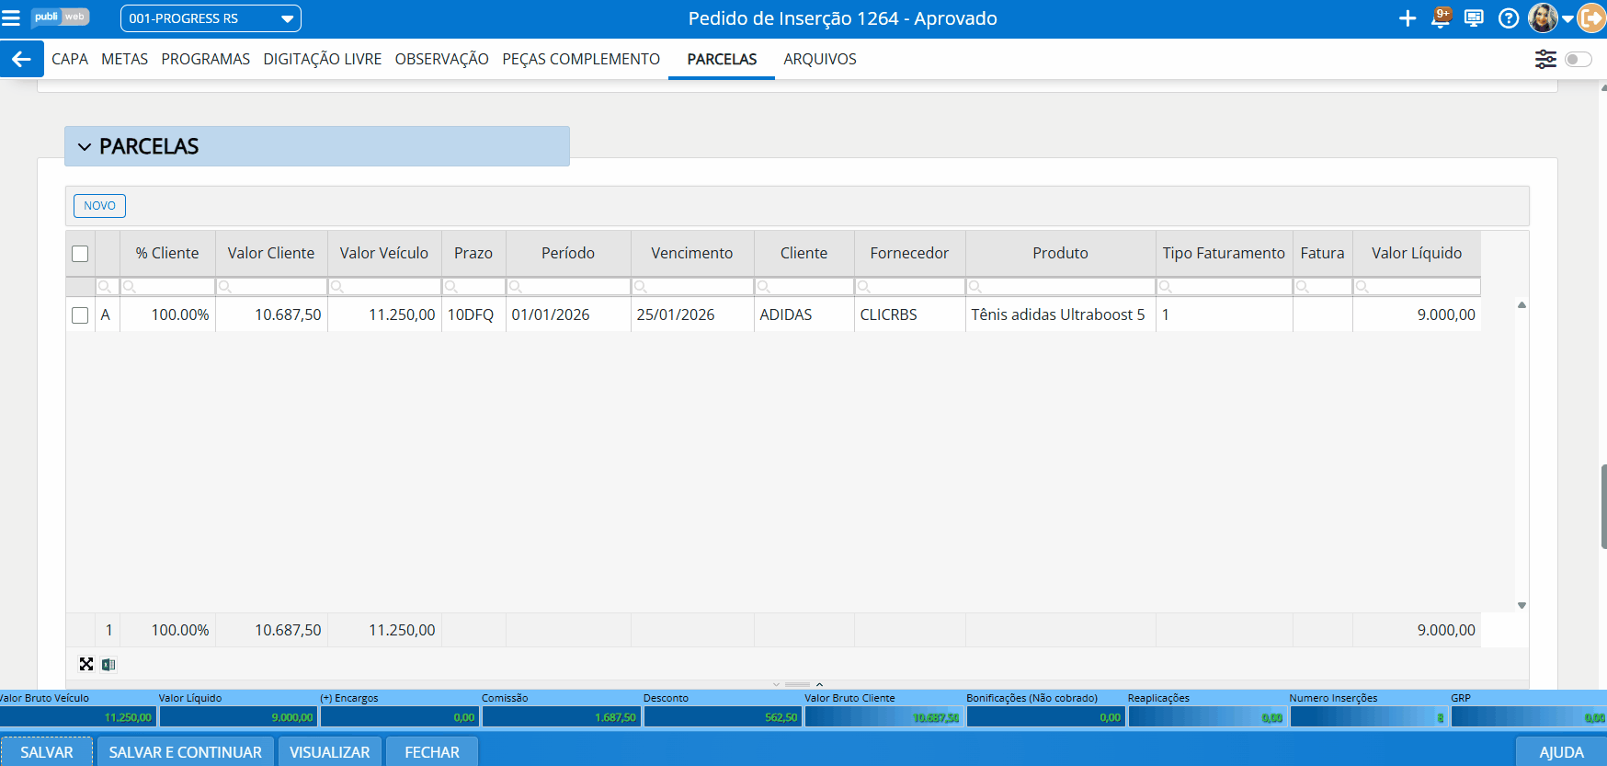This screenshot has width=1607, height=766.
Task: Export grid to Excel icon
Action: point(108,665)
